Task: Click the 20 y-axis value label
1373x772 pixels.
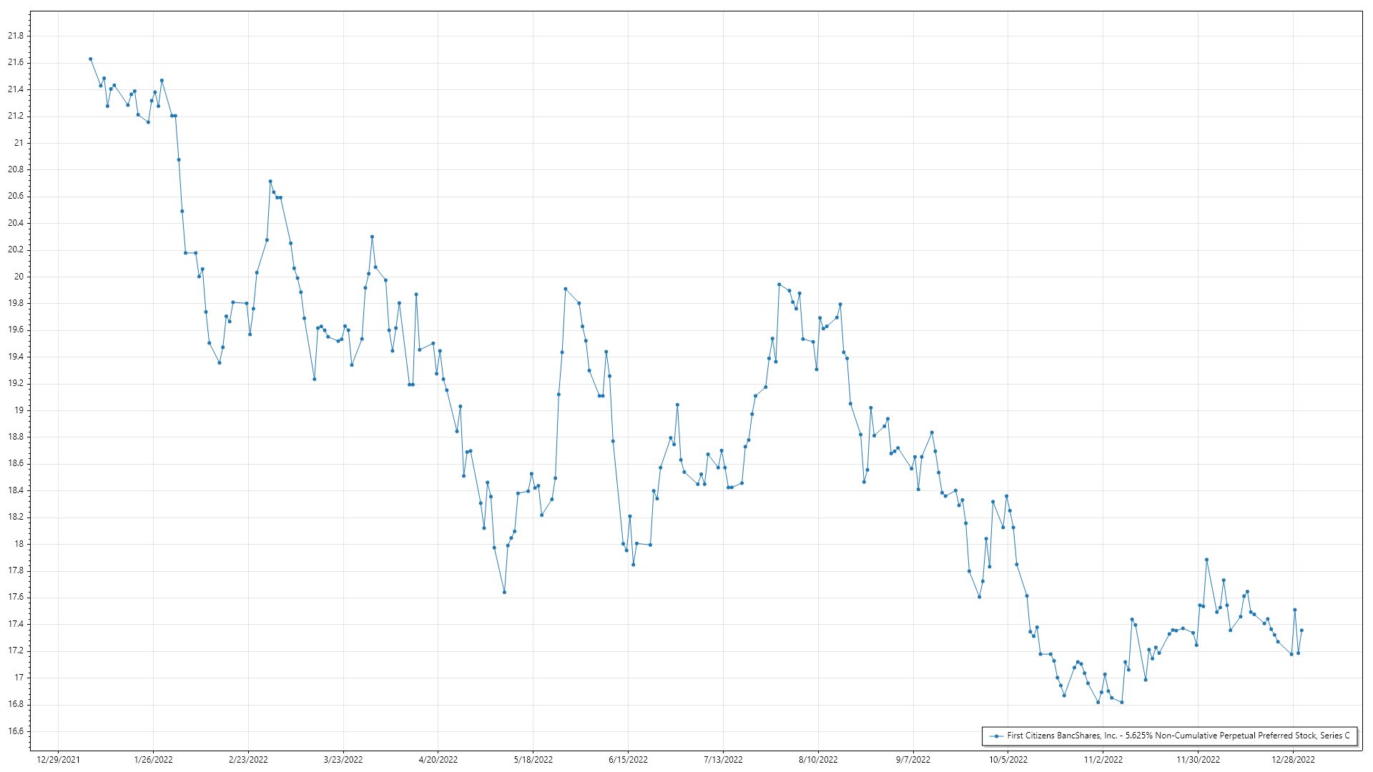Action: [19, 277]
